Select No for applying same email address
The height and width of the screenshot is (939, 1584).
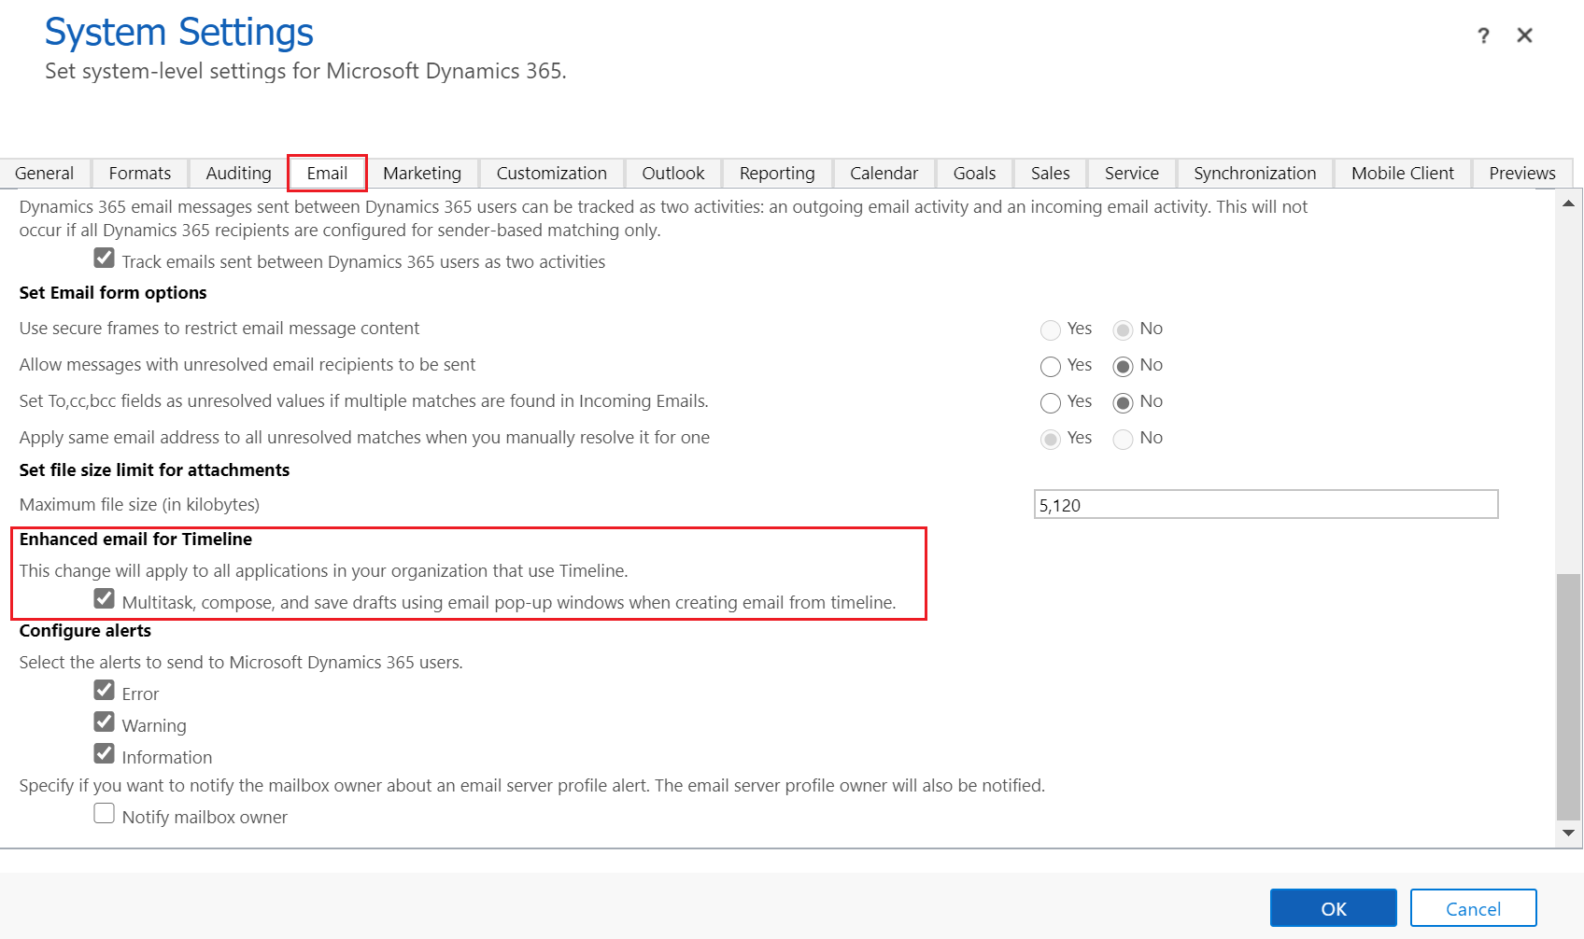pyautogui.click(x=1121, y=439)
